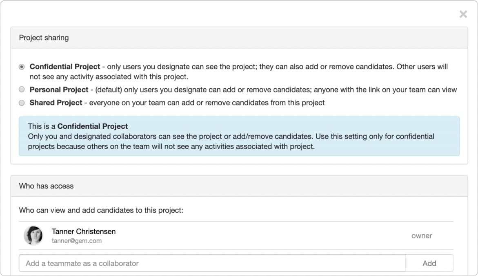Select the Confidential Project radio button
Screen dimensions: 478x276
22,66
